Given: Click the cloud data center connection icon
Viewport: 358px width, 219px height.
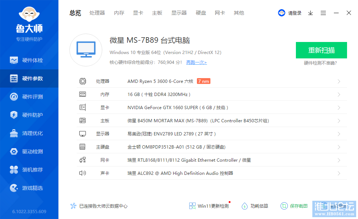Looking at the screenshot, I should click(73, 206).
